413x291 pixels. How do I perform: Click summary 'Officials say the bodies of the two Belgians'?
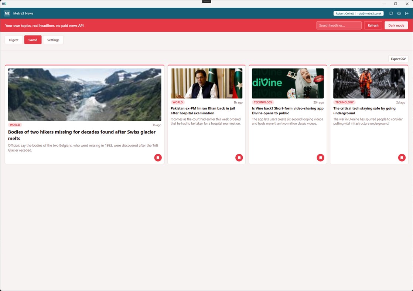83,148
